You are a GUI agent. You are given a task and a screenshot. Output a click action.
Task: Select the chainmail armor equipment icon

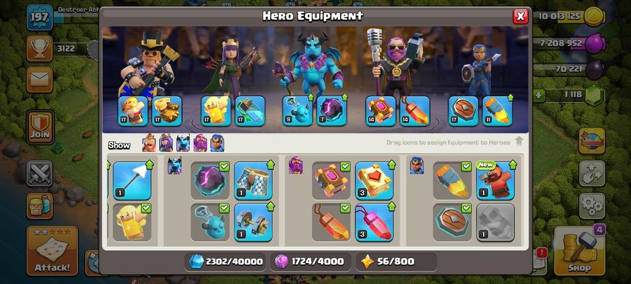[x=253, y=180]
